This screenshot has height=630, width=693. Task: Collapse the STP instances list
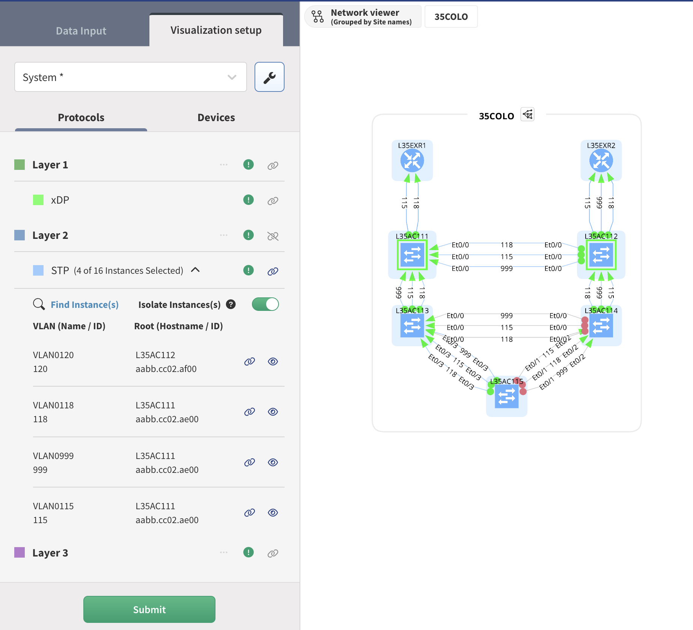tap(195, 270)
